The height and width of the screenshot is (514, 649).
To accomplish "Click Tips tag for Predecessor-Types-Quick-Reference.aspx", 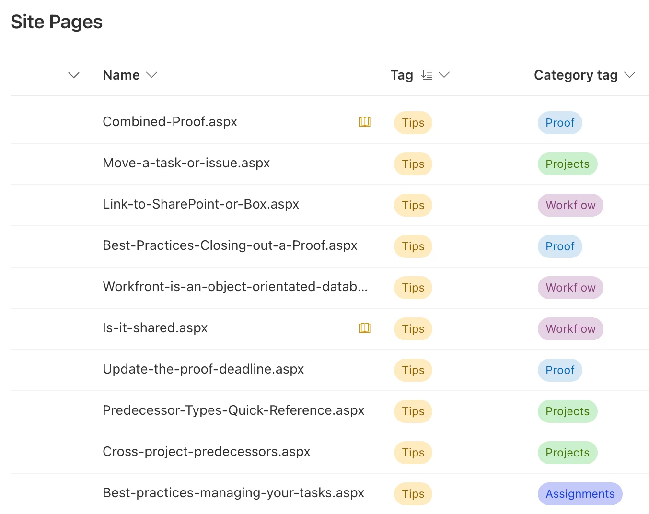I will click(x=413, y=411).
